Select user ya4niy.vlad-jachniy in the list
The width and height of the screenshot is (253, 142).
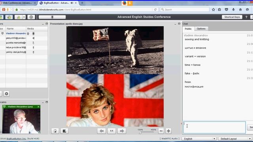pyautogui.click(x=16, y=52)
